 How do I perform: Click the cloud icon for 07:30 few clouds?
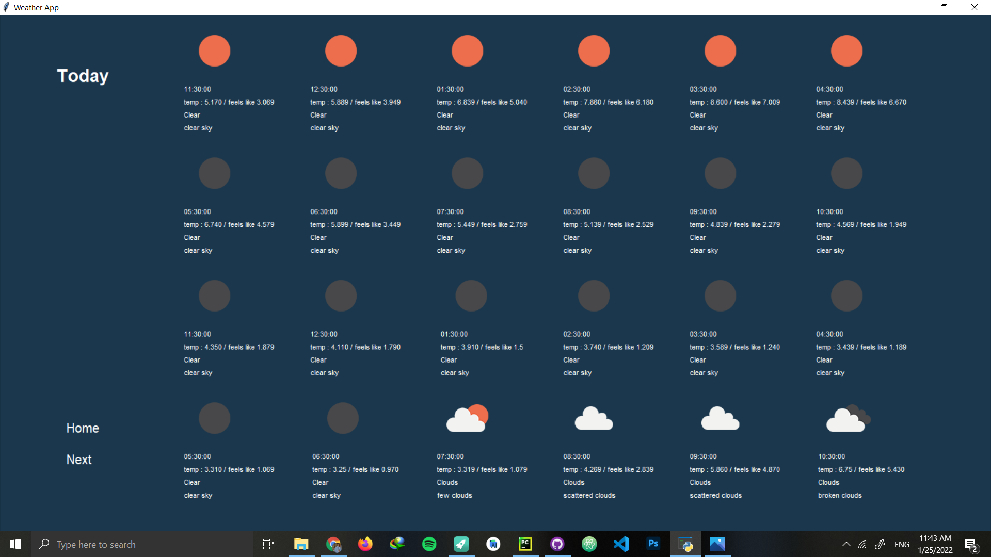click(x=467, y=418)
